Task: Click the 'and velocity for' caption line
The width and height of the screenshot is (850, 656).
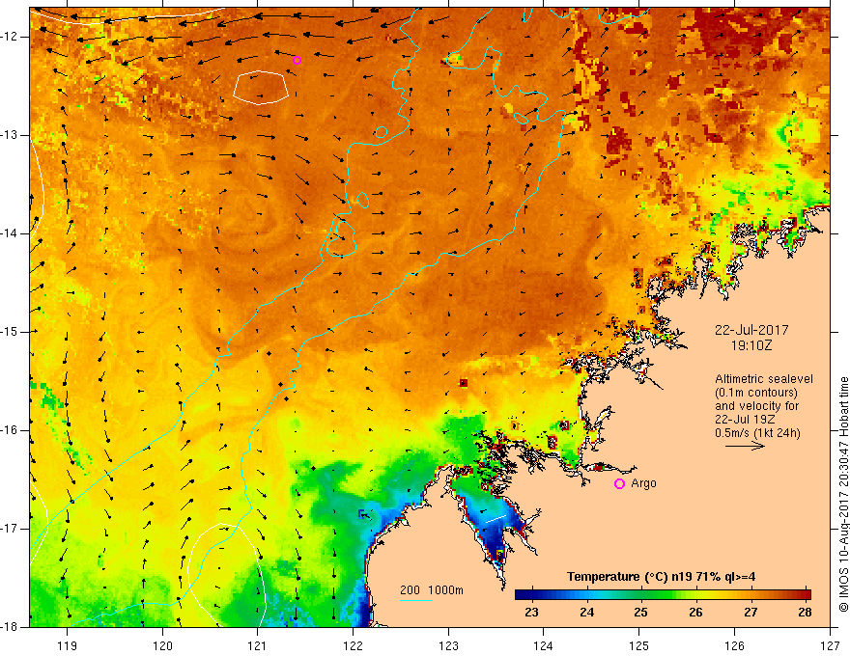Action: (756, 406)
